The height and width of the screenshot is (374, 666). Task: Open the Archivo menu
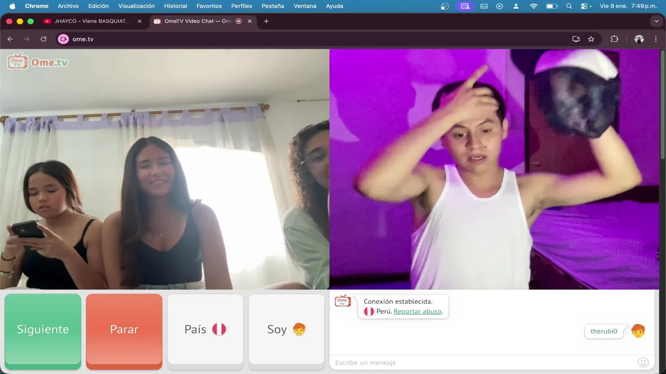tap(68, 6)
